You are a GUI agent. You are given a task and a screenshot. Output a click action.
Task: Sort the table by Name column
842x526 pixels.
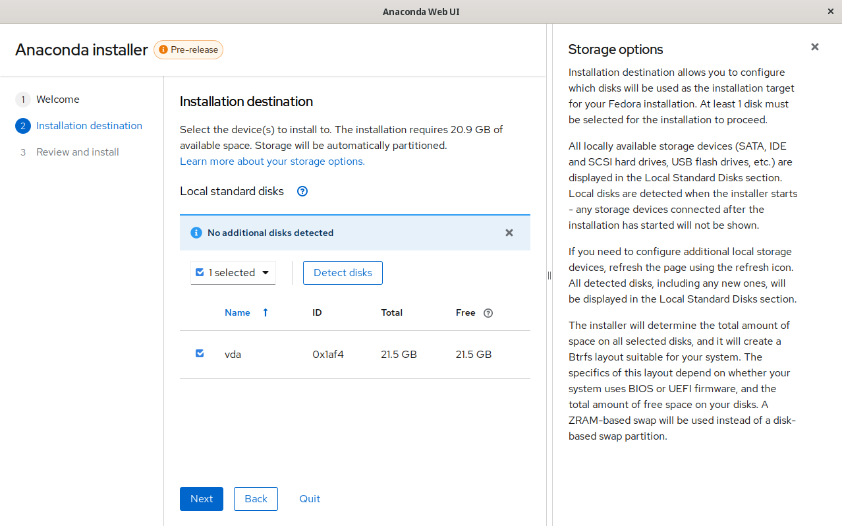(237, 312)
